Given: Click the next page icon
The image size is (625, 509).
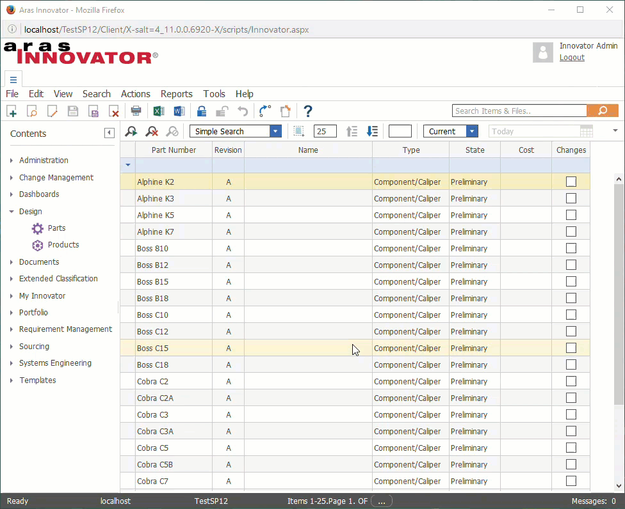Looking at the screenshot, I should point(372,131).
